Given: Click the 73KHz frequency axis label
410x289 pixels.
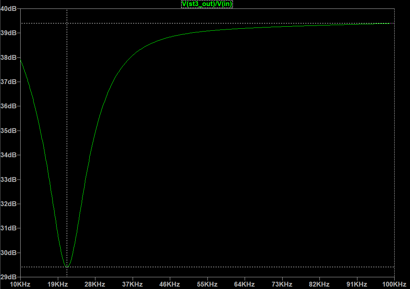Looking at the screenshot, I should (x=282, y=285).
